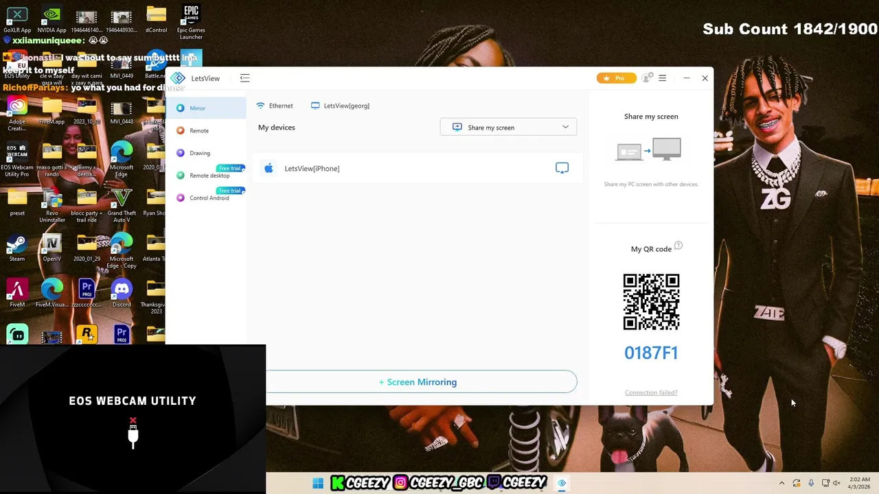Open the Steam desktop shortcut
879x494 pixels.
click(17, 248)
